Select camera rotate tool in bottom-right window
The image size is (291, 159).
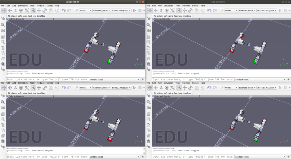pos(155,88)
